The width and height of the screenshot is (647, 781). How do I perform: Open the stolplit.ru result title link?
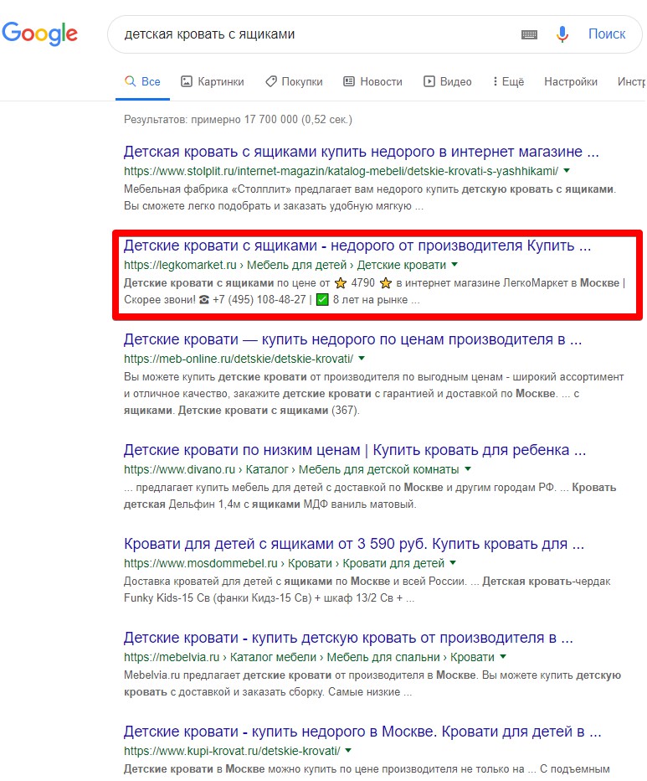pyautogui.click(x=362, y=152)
